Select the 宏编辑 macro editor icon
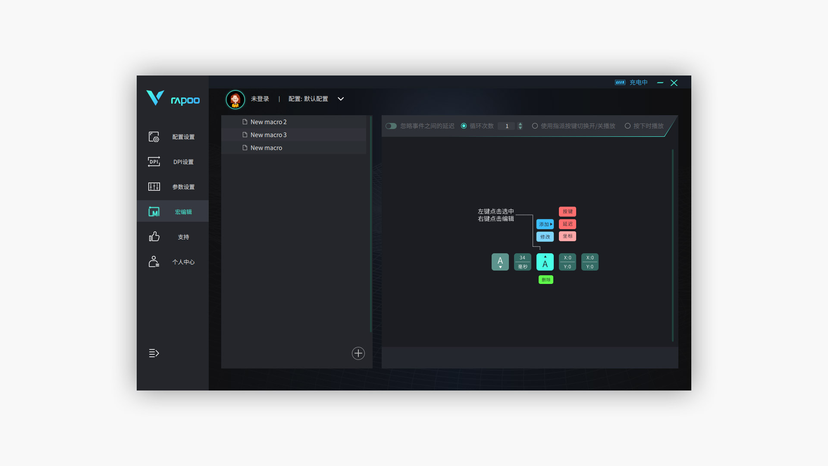 154,212
